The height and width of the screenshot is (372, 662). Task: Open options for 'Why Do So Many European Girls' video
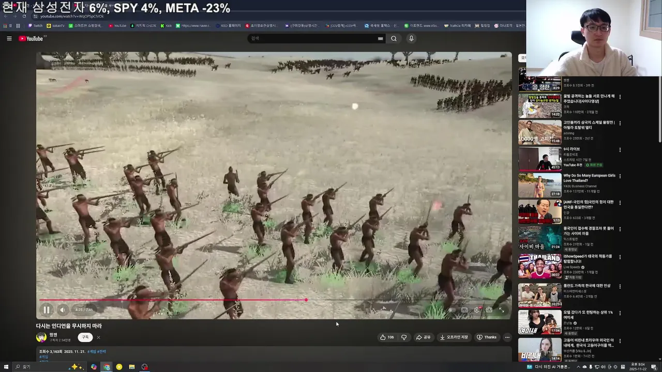(620, 176)
